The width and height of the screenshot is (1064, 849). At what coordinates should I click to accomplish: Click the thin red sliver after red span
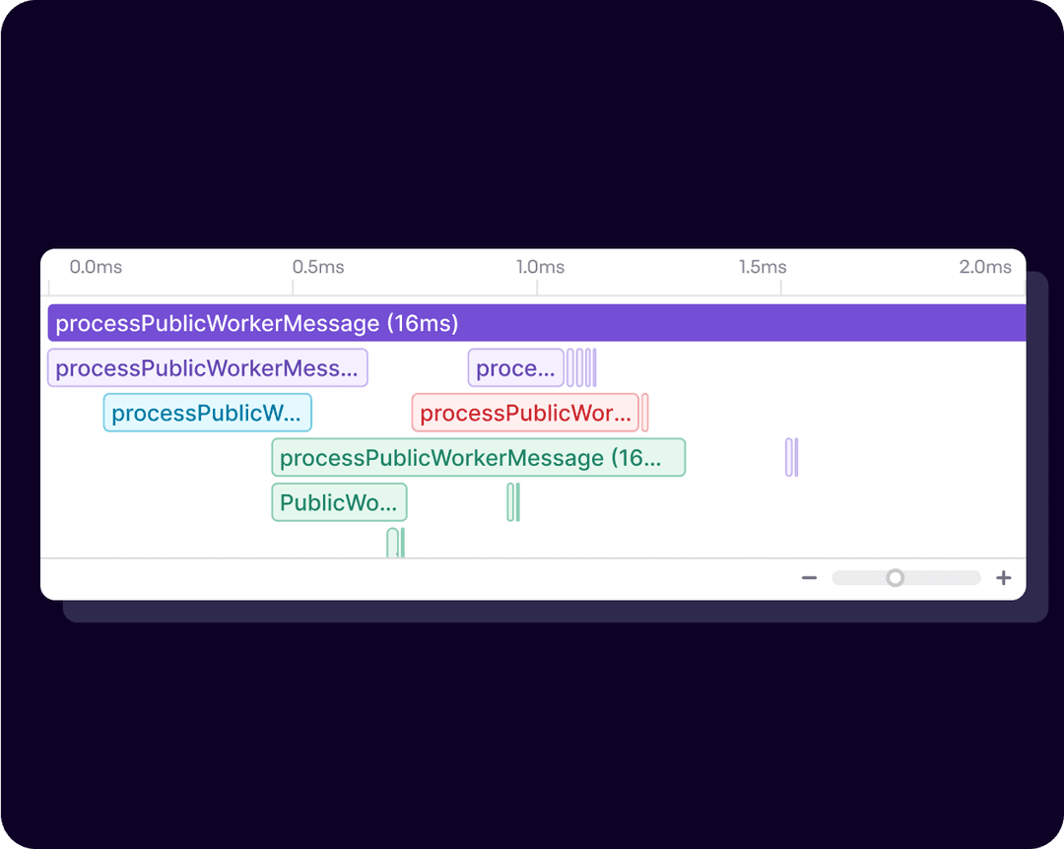pos(644,413)
